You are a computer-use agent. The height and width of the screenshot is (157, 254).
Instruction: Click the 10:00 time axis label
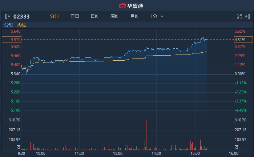point(41,153)
